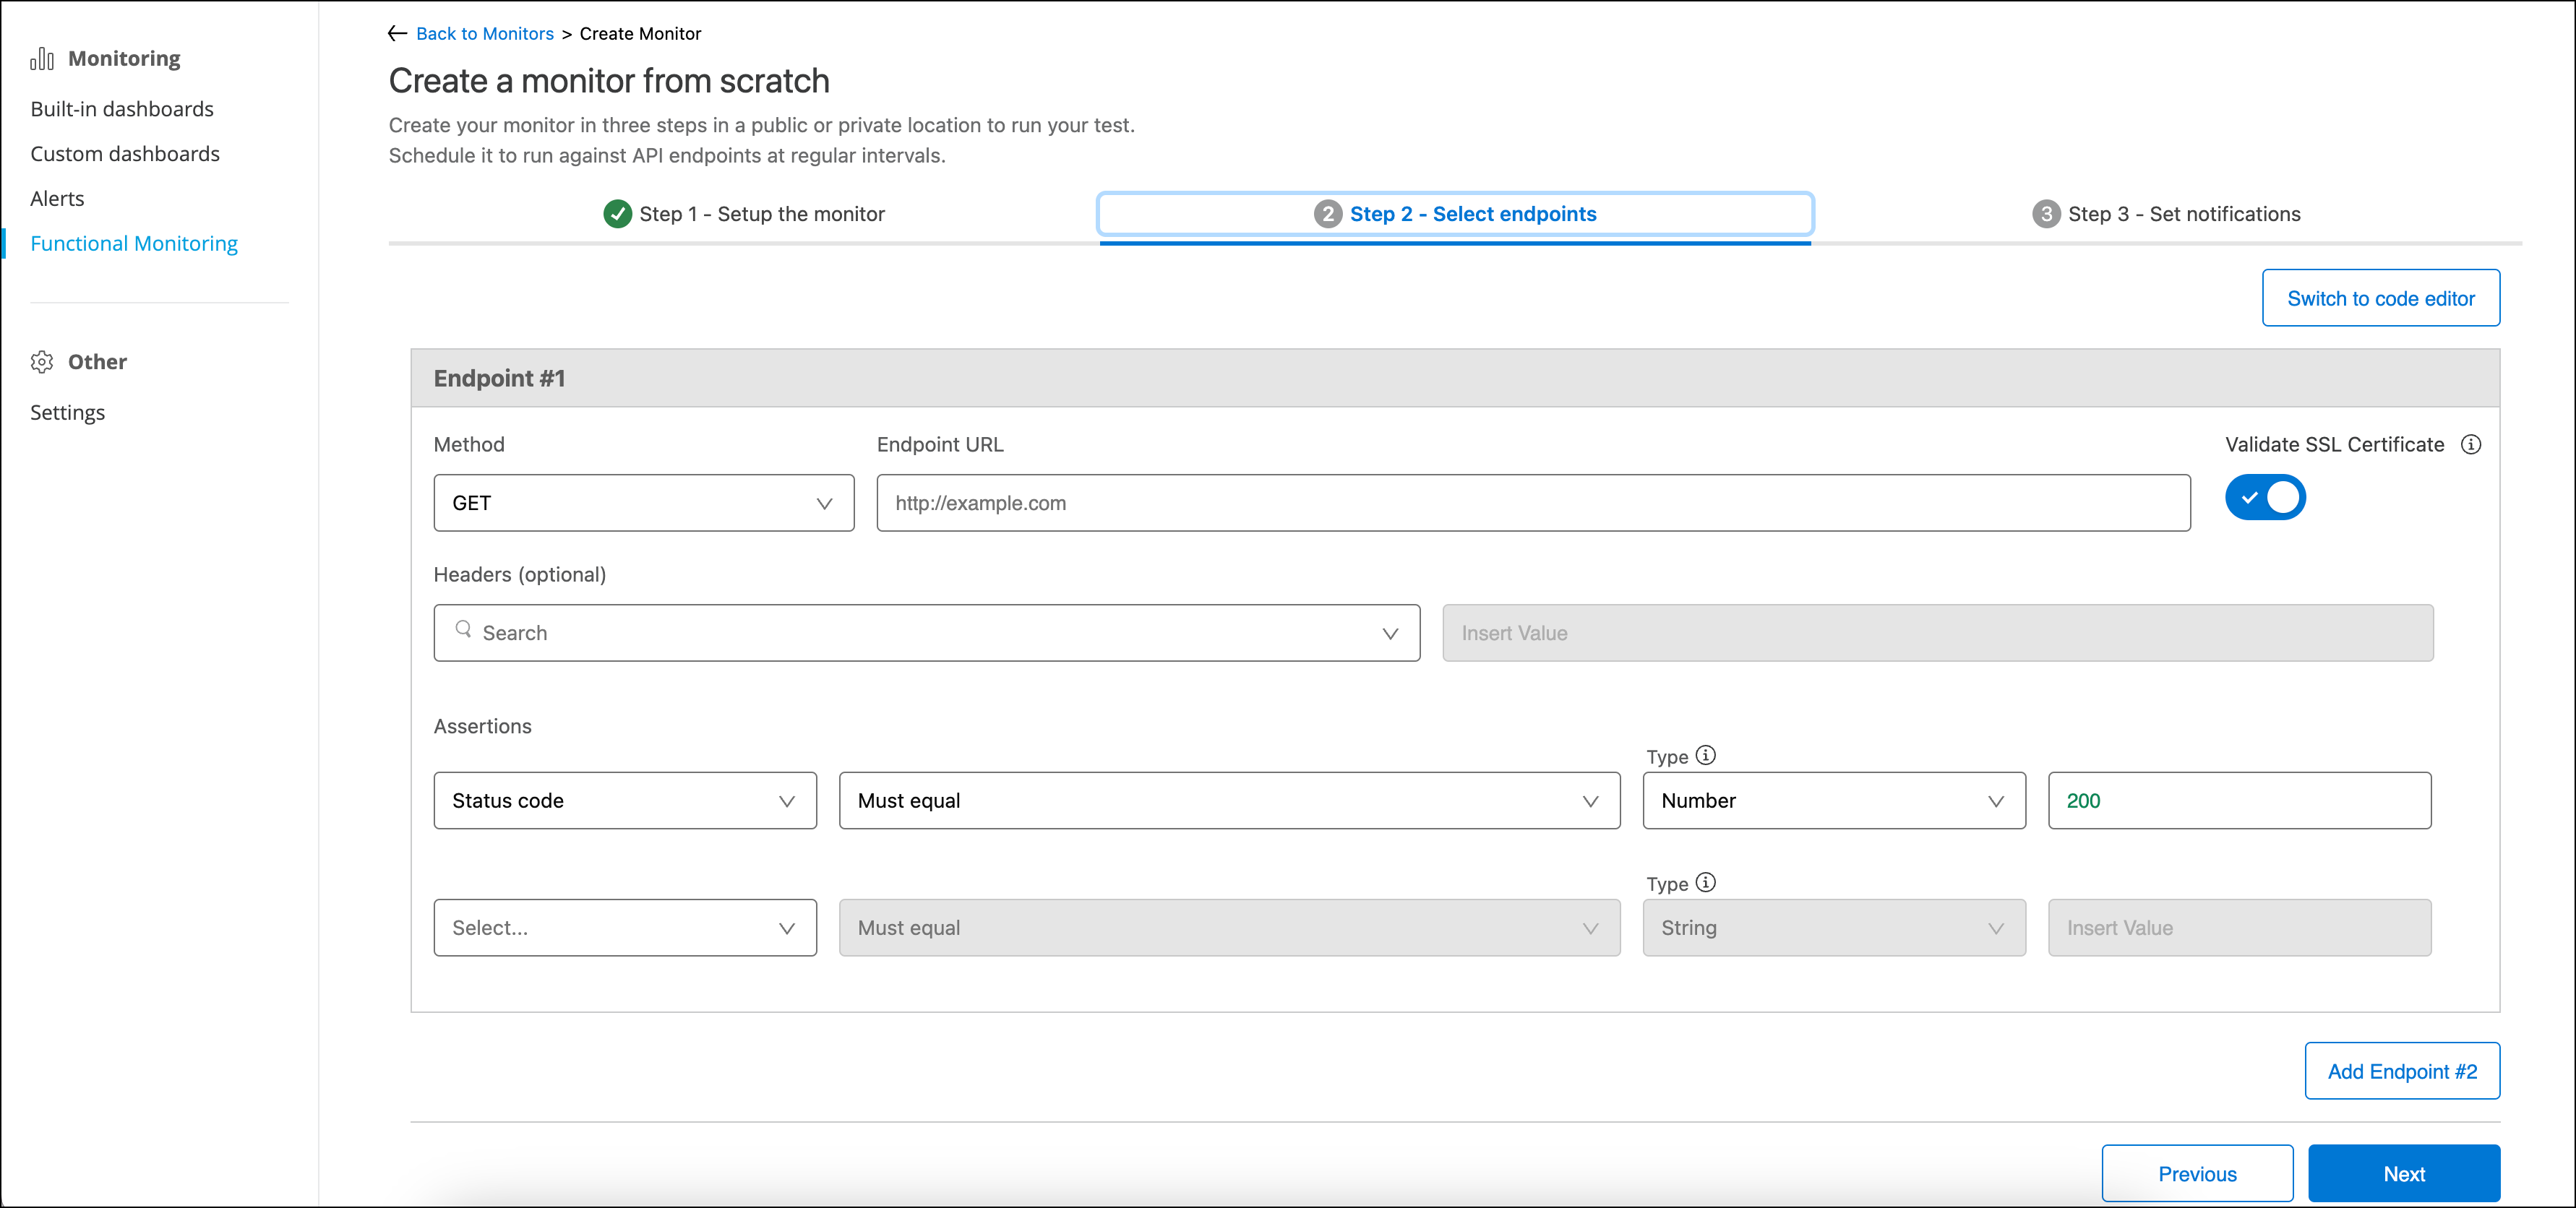Click the Switch to code editor button
This screenshot has width=2576, height=1208.
[x=2380, y=299]
